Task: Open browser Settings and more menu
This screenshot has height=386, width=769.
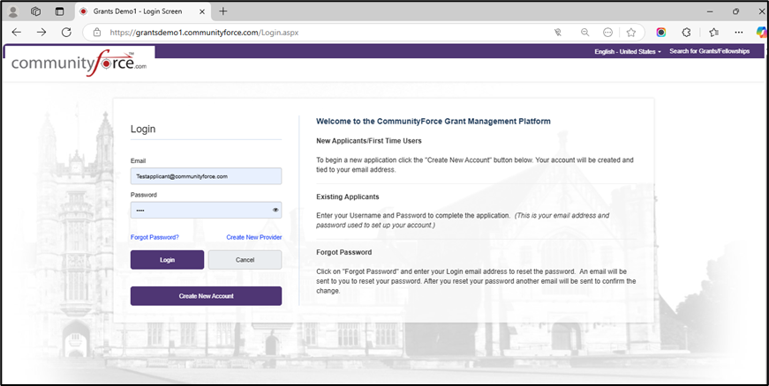Action: (739, 33)
